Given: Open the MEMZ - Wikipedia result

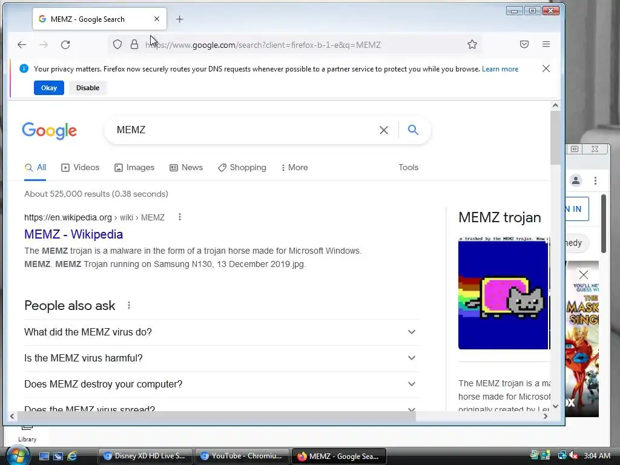Looking at the screenshot, I should tap(73, 234).
